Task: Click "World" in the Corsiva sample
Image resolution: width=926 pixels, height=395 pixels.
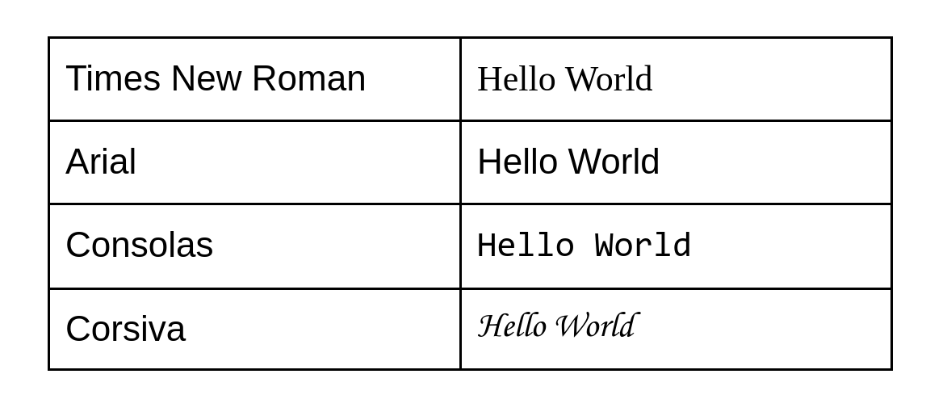Action: point(595,326)
